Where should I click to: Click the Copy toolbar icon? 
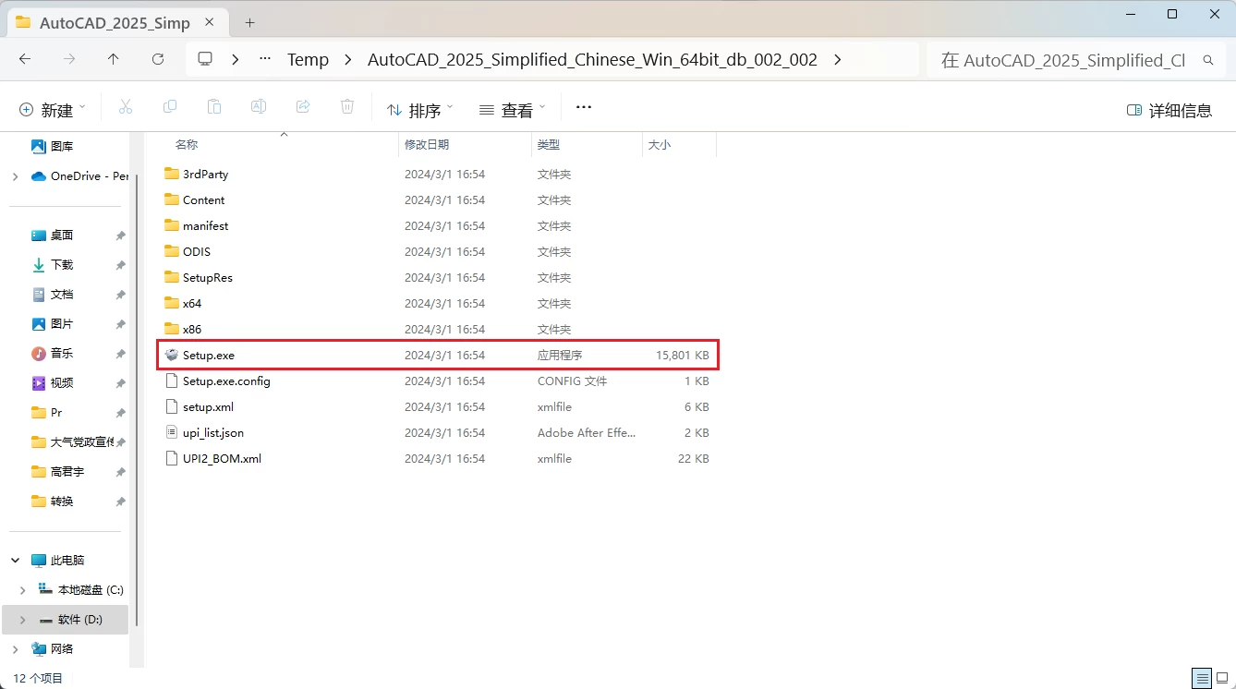click(170, 107)
